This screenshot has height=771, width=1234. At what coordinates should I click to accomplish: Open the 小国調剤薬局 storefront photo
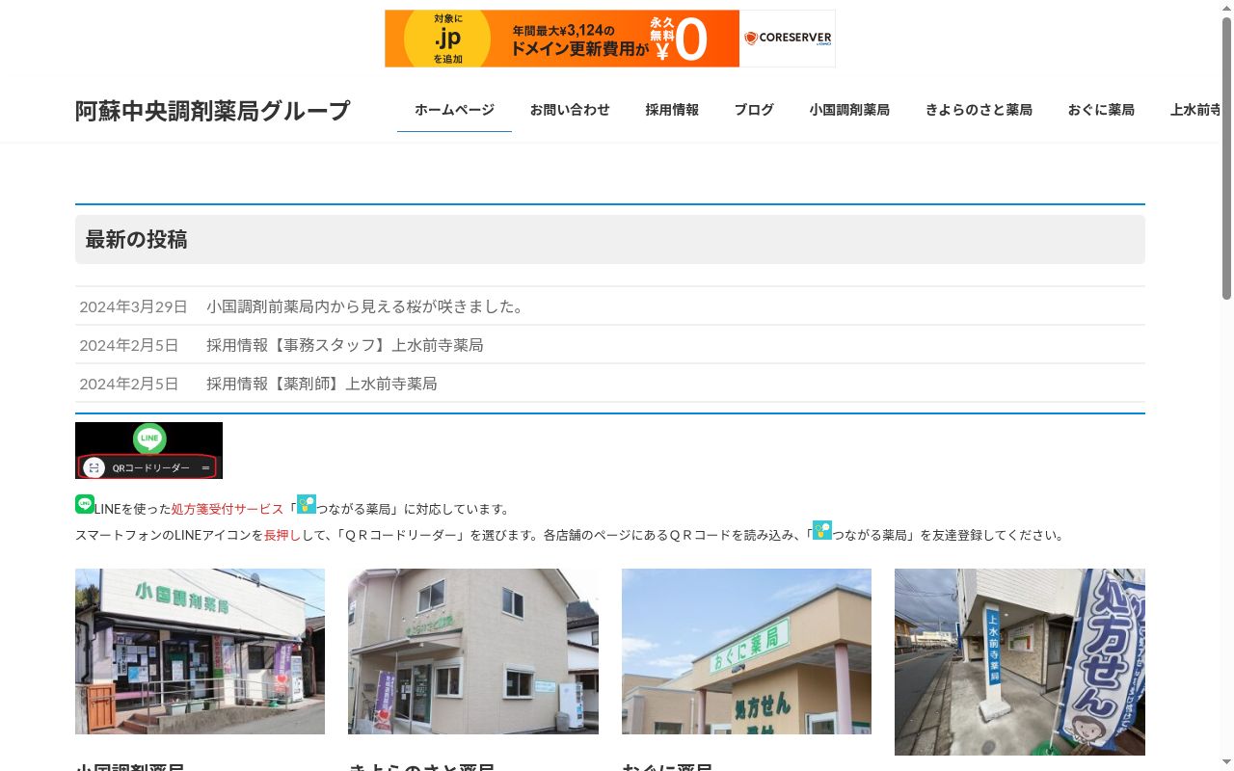pos(200,651)
